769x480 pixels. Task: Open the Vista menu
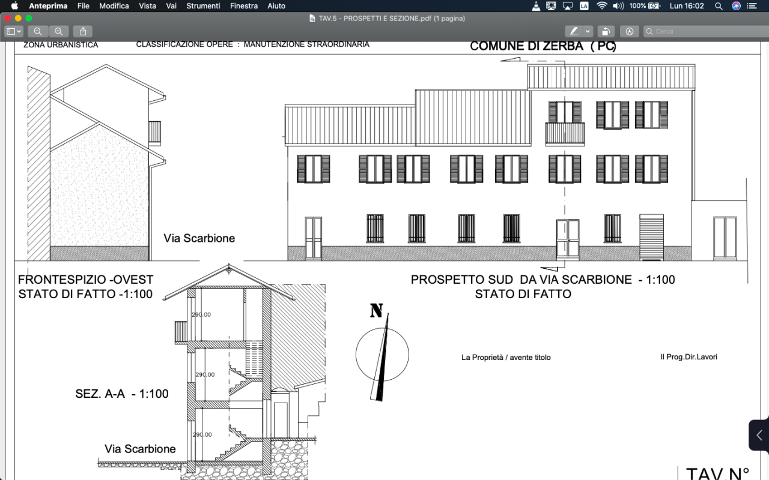point(147,6)
